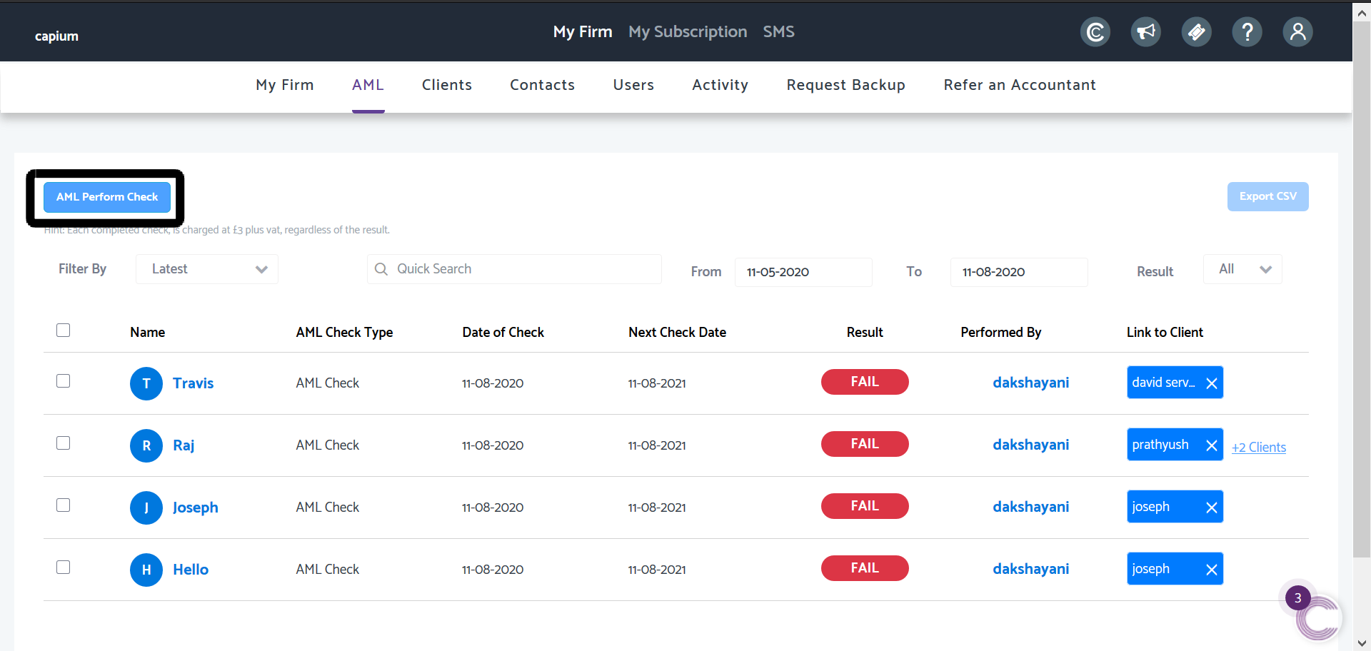Open dakshayani's profile link on Hello's row
The height and width of the screenshot is (651, 1371).
pos(1030,569)
